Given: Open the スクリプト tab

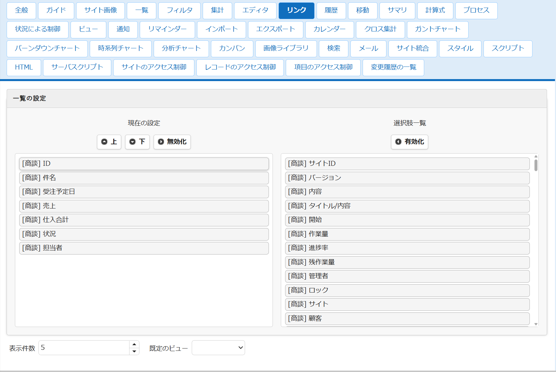Looking at the screenshot, I should (x=508, y=49).
